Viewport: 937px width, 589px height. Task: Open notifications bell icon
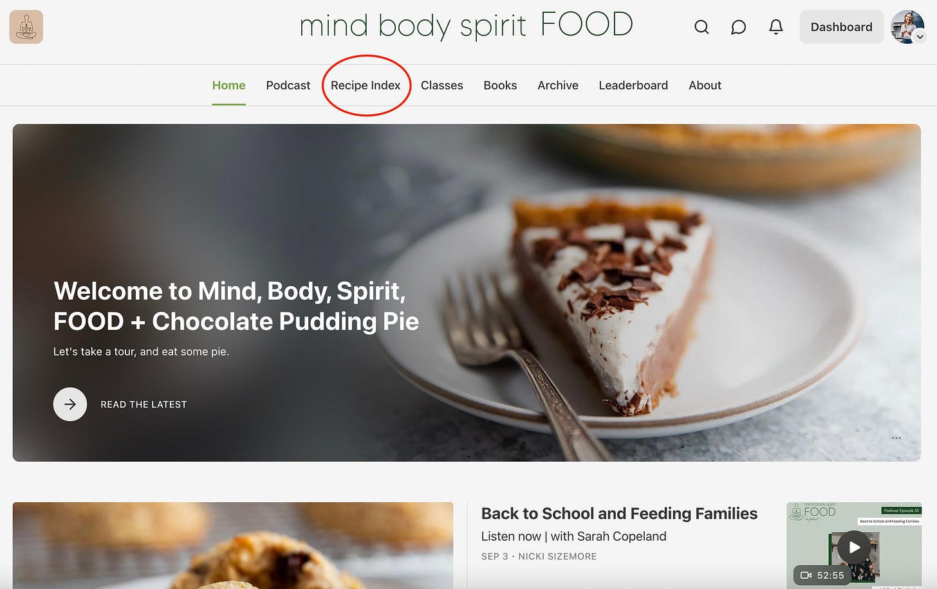click(x=776, y=27)
